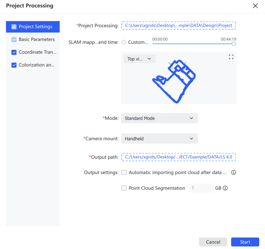This screenshot has width=265, height=249.
Task: Select the Custom SLAM time radio button
Action: pyautogui.click(x=124, y=42)
